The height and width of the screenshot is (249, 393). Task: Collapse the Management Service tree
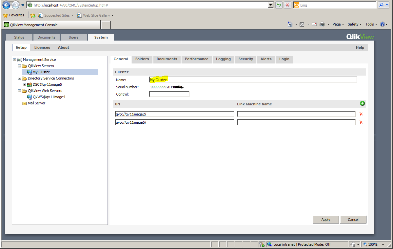[14, 60]
